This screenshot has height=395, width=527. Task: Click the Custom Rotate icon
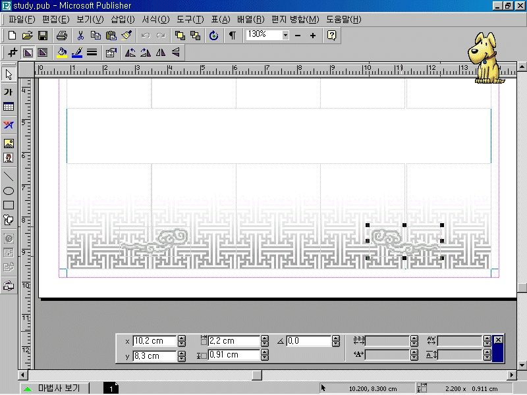[213, 36]
